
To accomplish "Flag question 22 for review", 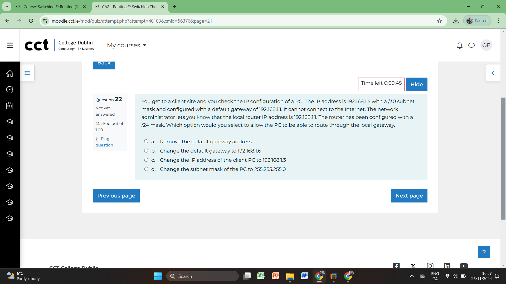I will tap(104, 142).
